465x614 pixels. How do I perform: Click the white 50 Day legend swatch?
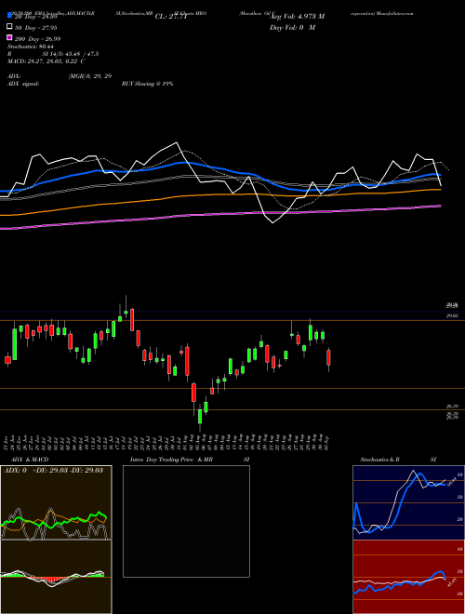(x=10, y=27)
